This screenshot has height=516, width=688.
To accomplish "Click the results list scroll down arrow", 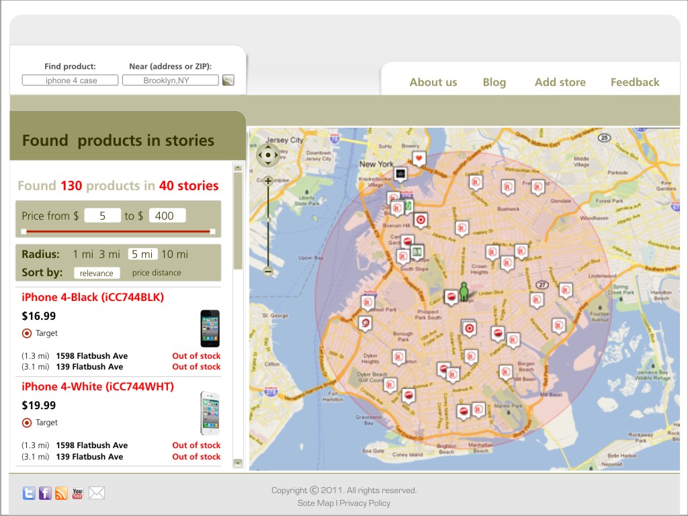I will point(238,463).
